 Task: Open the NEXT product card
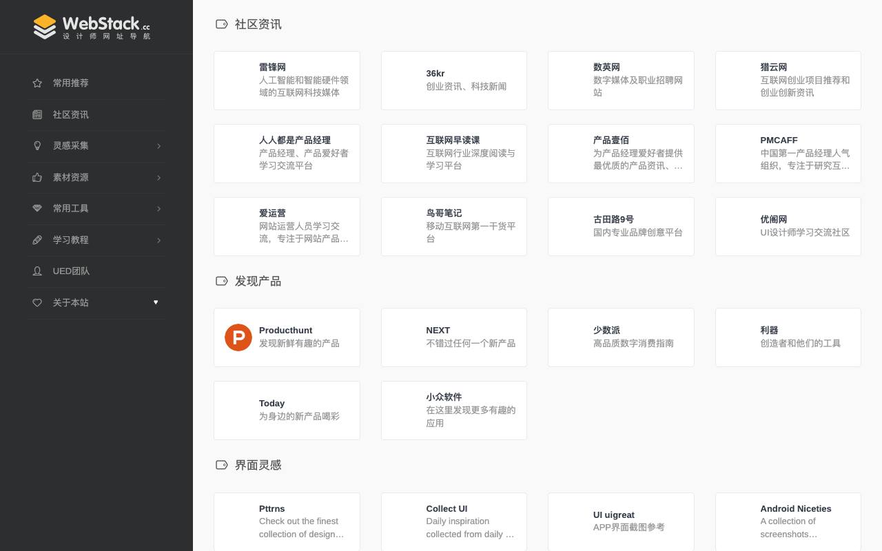(x=454, y=337)
